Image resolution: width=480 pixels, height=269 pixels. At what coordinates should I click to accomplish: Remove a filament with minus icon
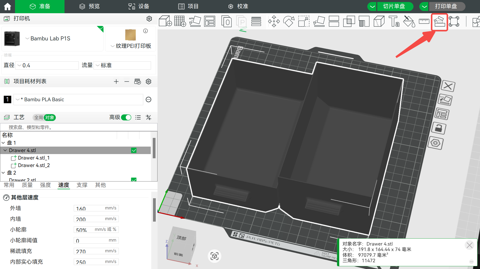127,82
